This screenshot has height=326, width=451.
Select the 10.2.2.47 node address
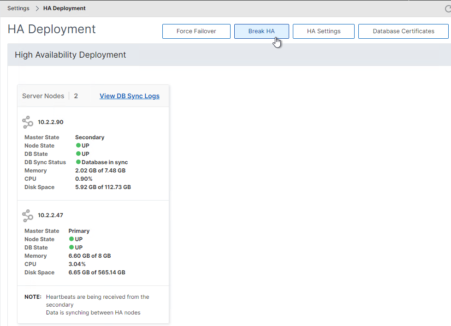[50, 215]
